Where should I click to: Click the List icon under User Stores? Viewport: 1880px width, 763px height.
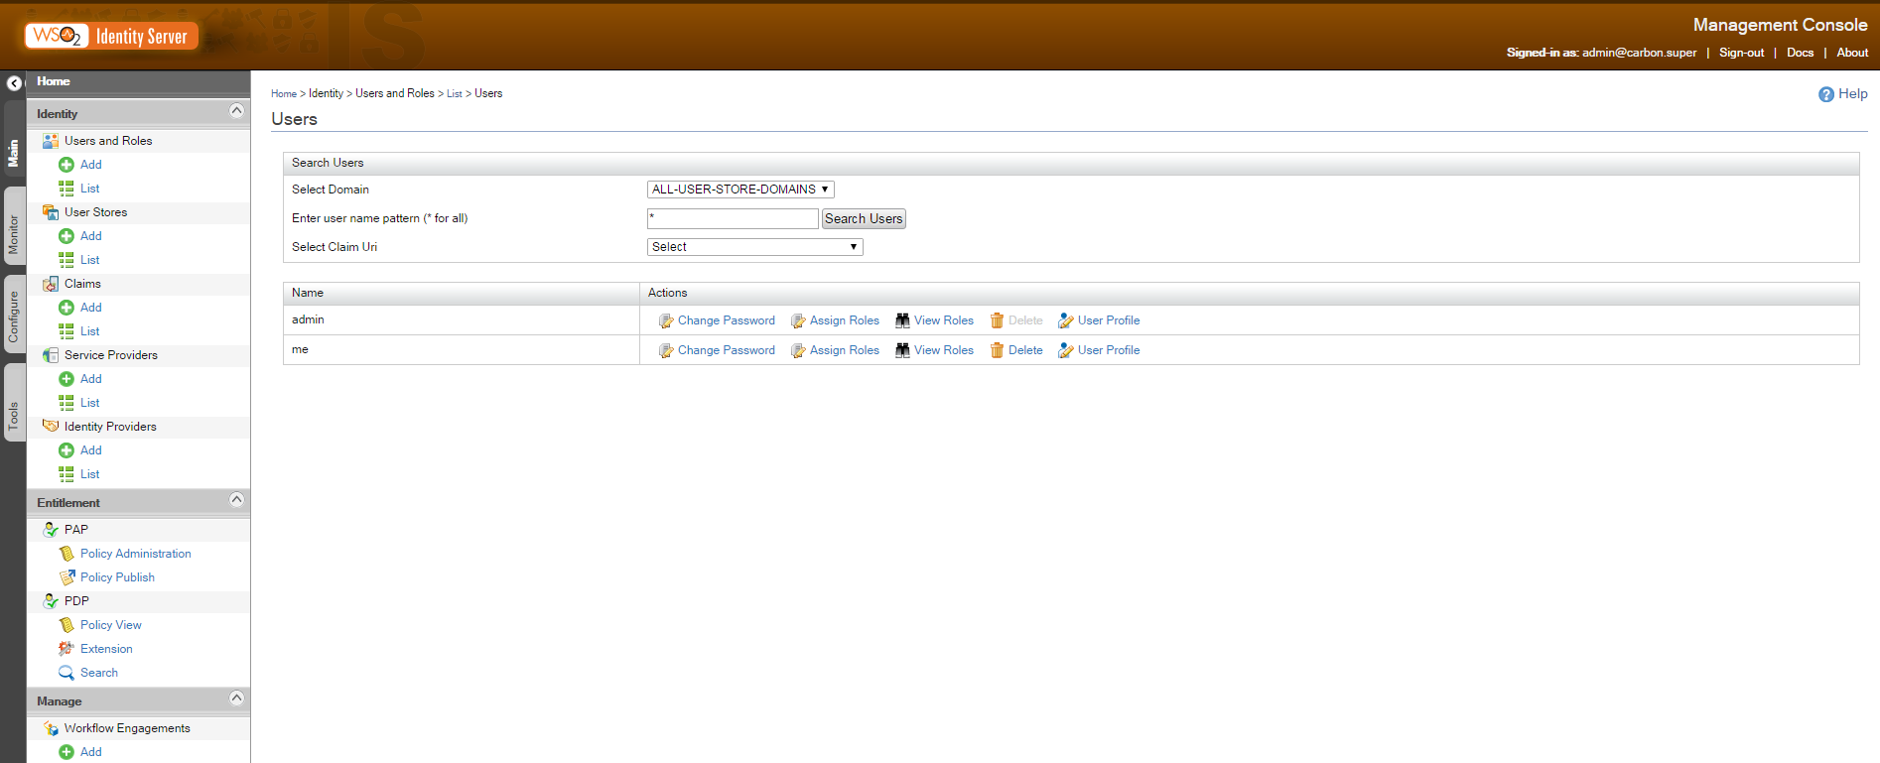point(67,260)
